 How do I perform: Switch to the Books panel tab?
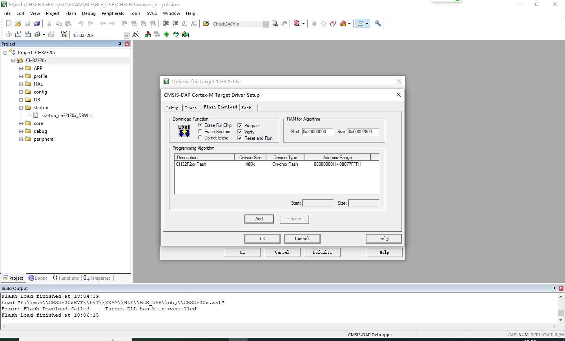[38, 278]
